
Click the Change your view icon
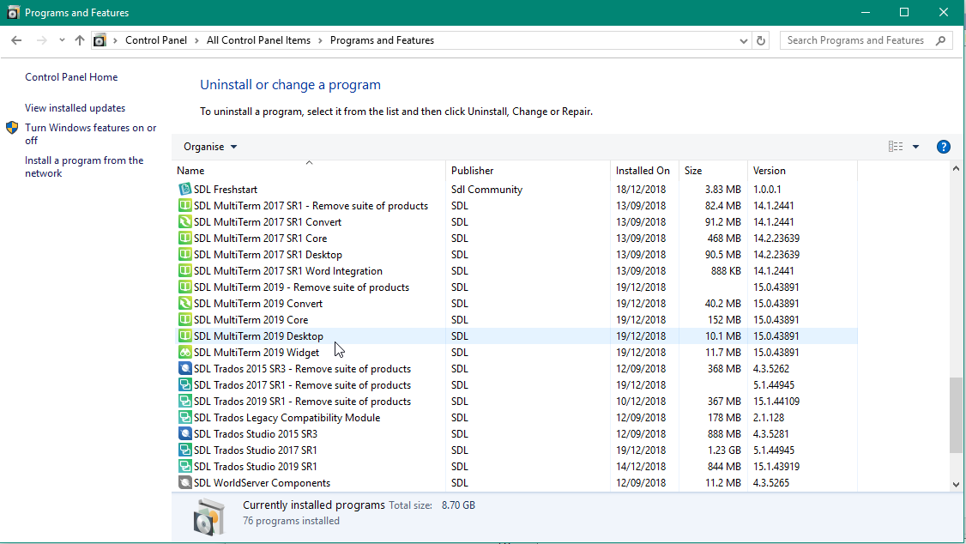tap(896, 147)
